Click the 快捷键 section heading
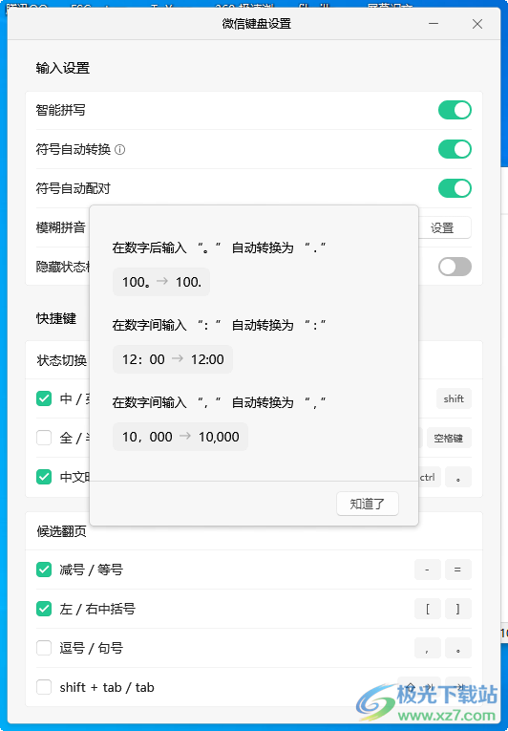This screenshot has width=508, height=731. pos(56,318)
